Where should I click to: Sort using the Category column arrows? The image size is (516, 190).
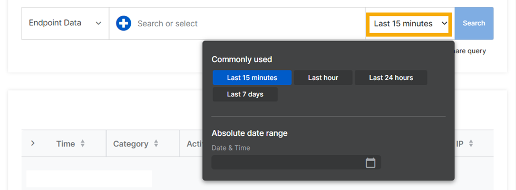[156, 144]
